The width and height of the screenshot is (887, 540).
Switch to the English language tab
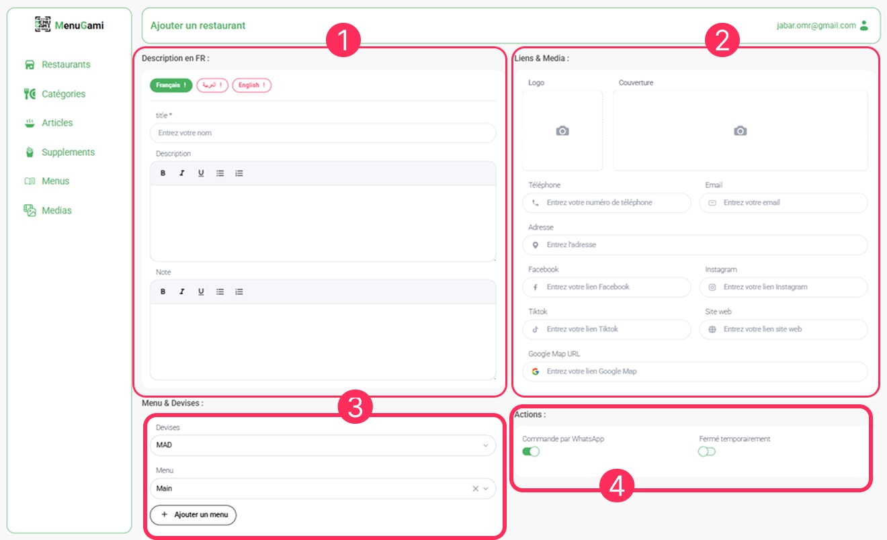coord(251,85)
